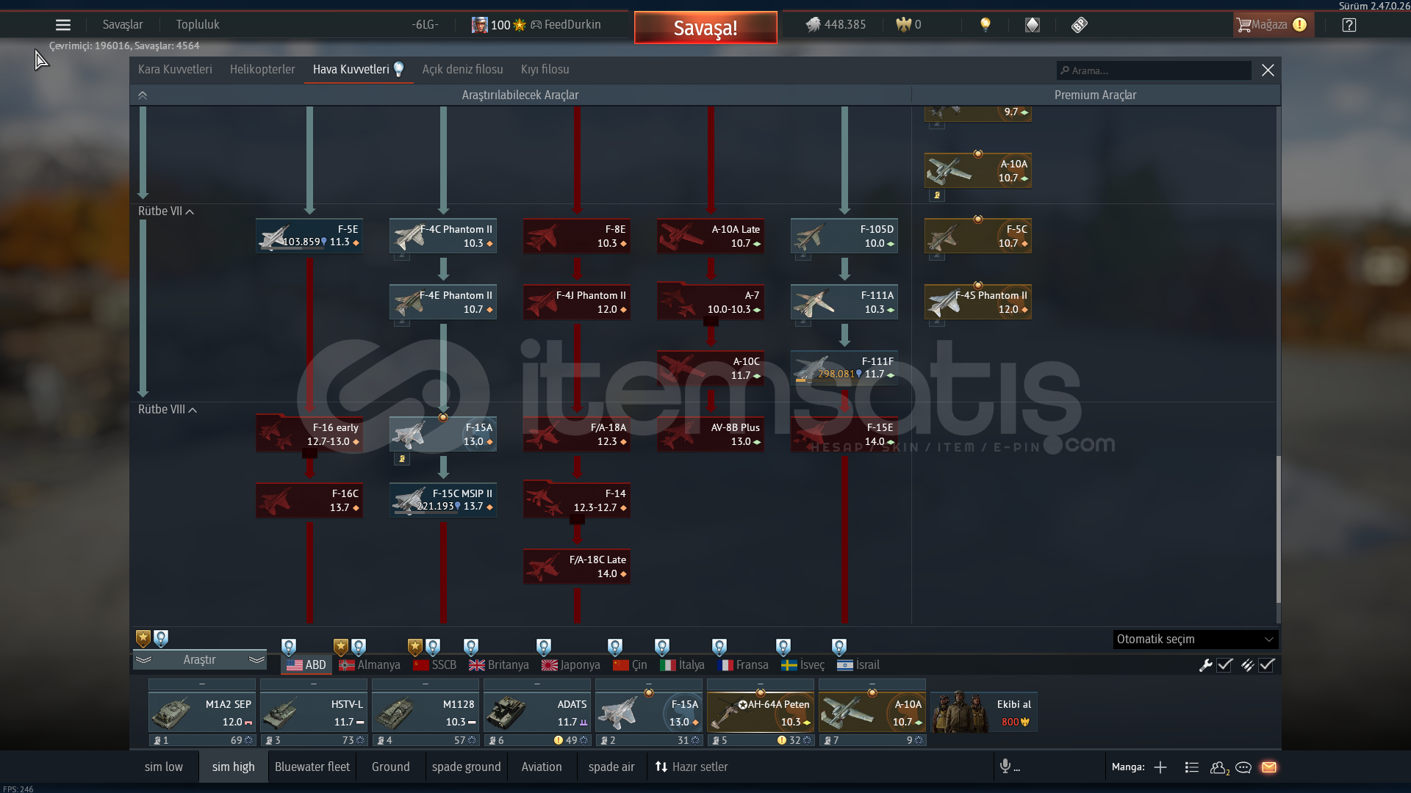This screenshot has height=793, width=1411.
Task: Select the Bluewater fleet preset
Action: (312, 767)
